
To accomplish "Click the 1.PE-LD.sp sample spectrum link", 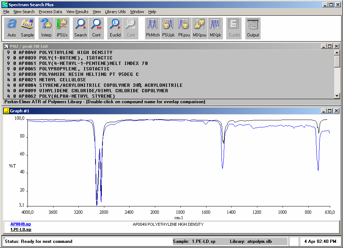I will click(21, 229).
